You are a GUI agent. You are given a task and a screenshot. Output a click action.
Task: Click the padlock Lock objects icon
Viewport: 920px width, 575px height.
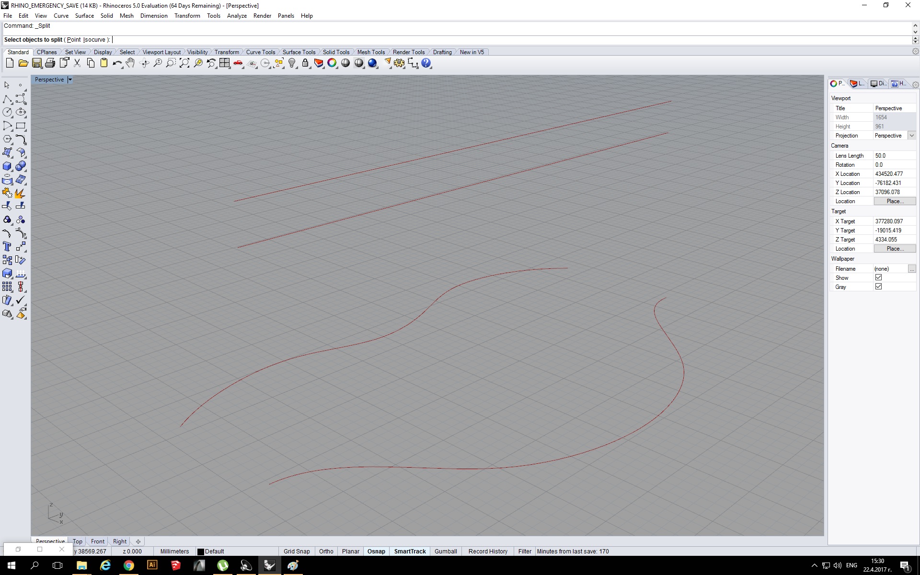click(305, 63)
